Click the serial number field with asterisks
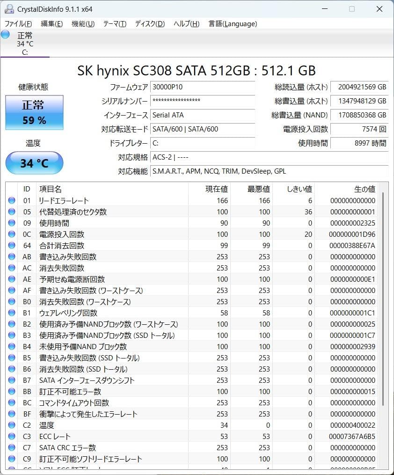 pos(202,101)
